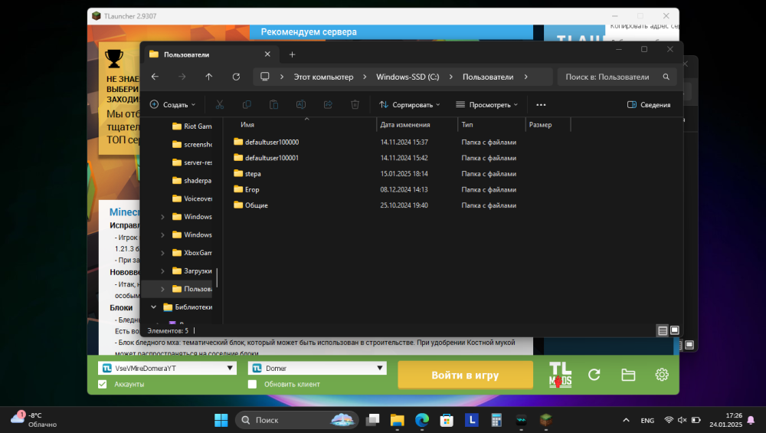The width and height of the screenshot is (766, 433).
Task: Open TLauncher settings gear
Action: [x=662, y=375]
